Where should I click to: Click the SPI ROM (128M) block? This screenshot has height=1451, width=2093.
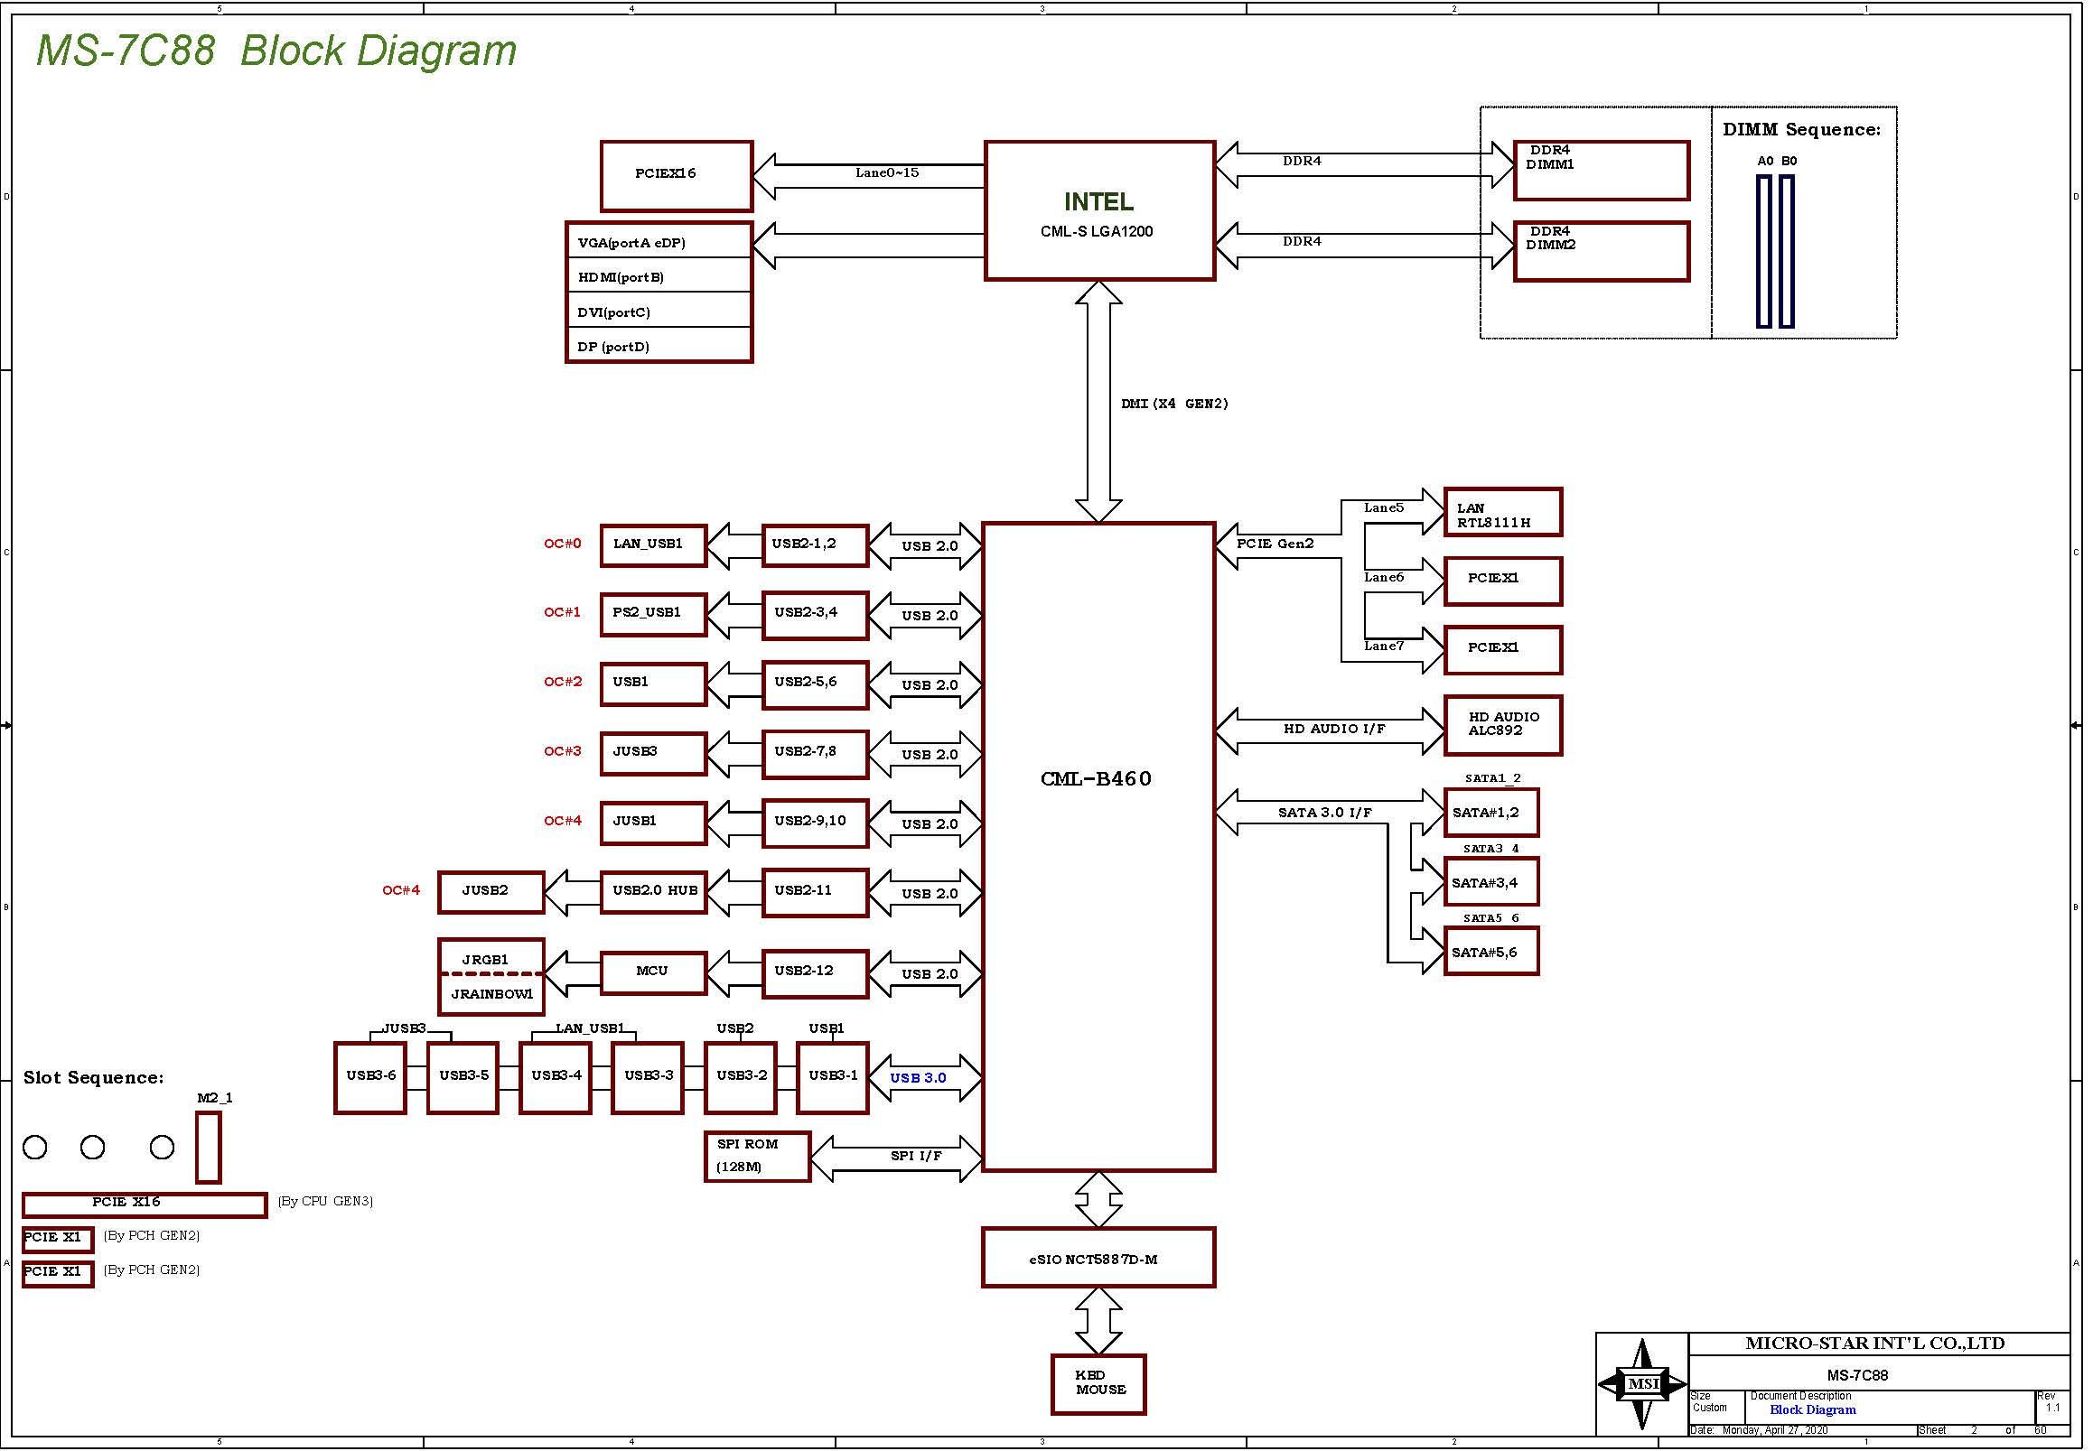point(757,1156)
